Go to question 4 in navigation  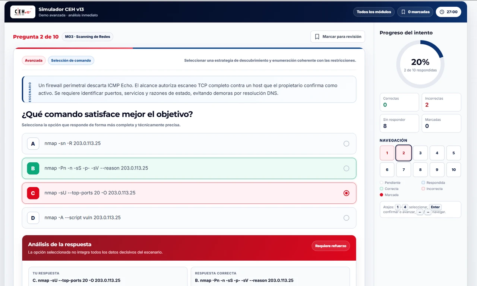coord(437,153)
